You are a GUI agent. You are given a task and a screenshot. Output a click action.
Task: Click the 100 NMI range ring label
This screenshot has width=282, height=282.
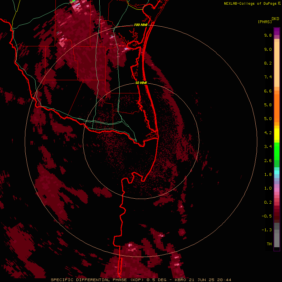click(141, 25)
